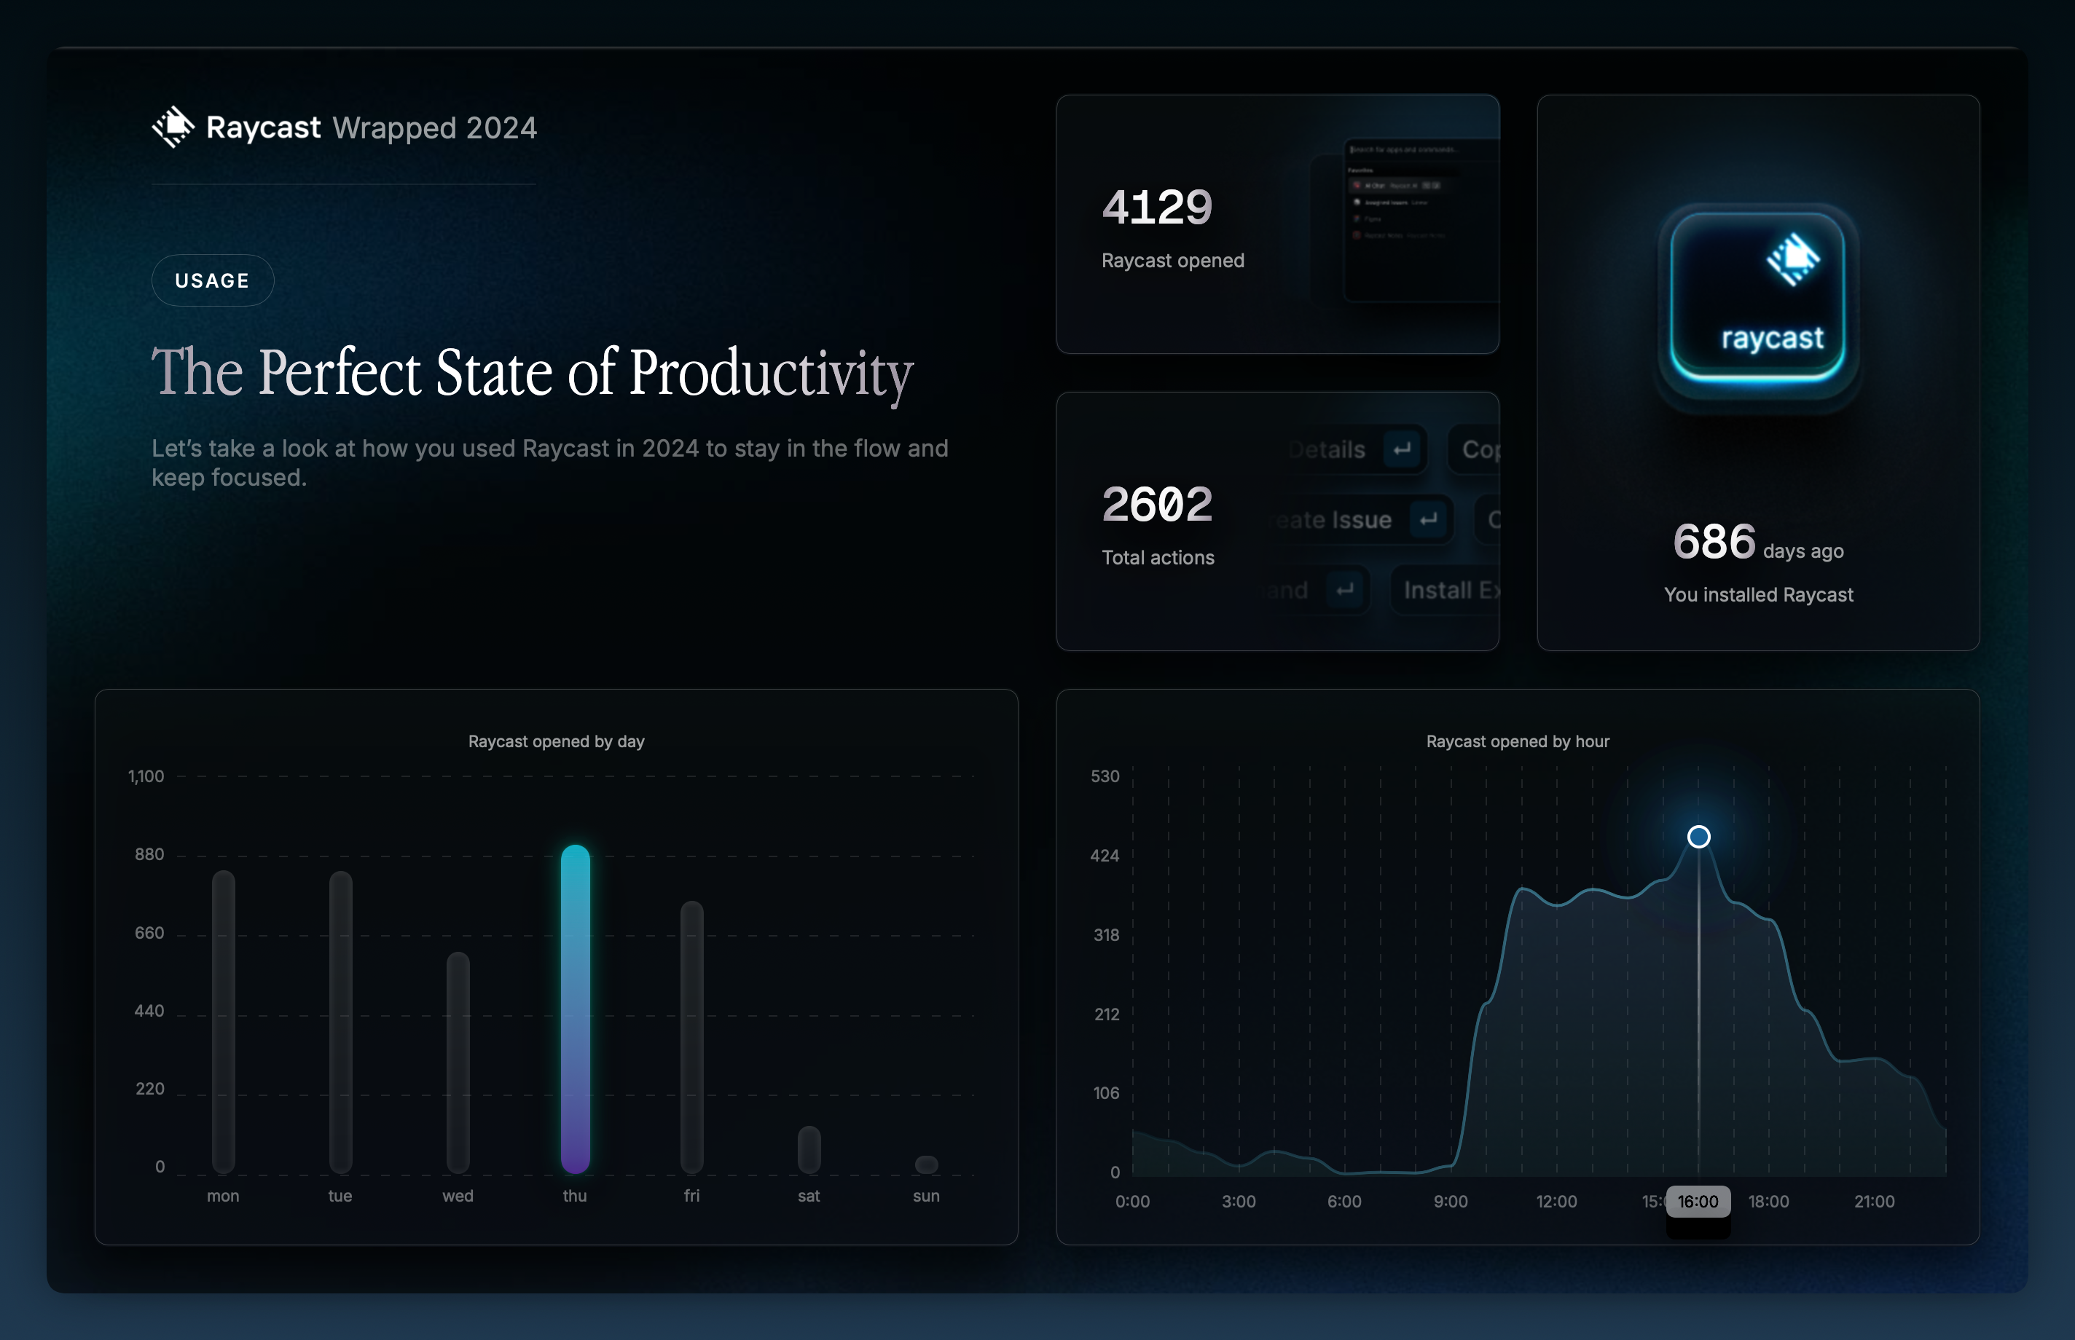
Task: Click the USAGE pill badge
Action: 212,280
